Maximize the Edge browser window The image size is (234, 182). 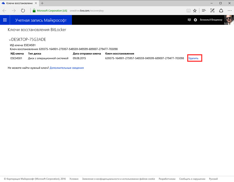click(221, 3)
